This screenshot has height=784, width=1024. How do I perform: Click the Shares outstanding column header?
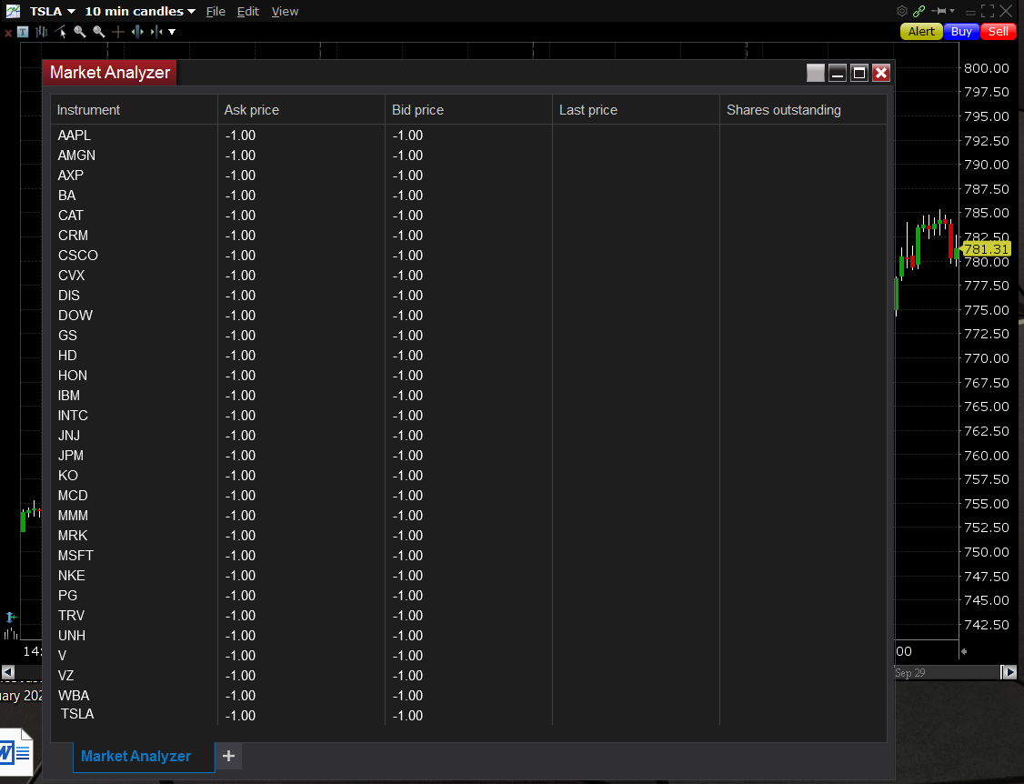coord(803,110)
